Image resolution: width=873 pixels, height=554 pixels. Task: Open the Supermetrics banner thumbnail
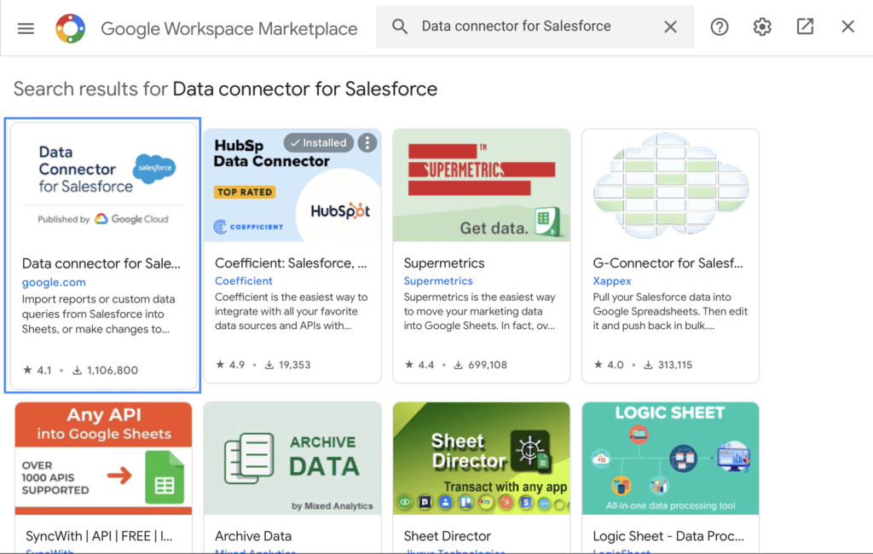coord(481,186)
